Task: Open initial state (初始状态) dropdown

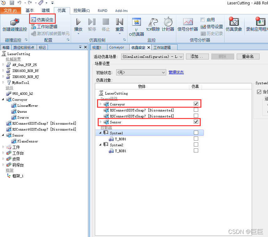Action: (x=141, y=72)
